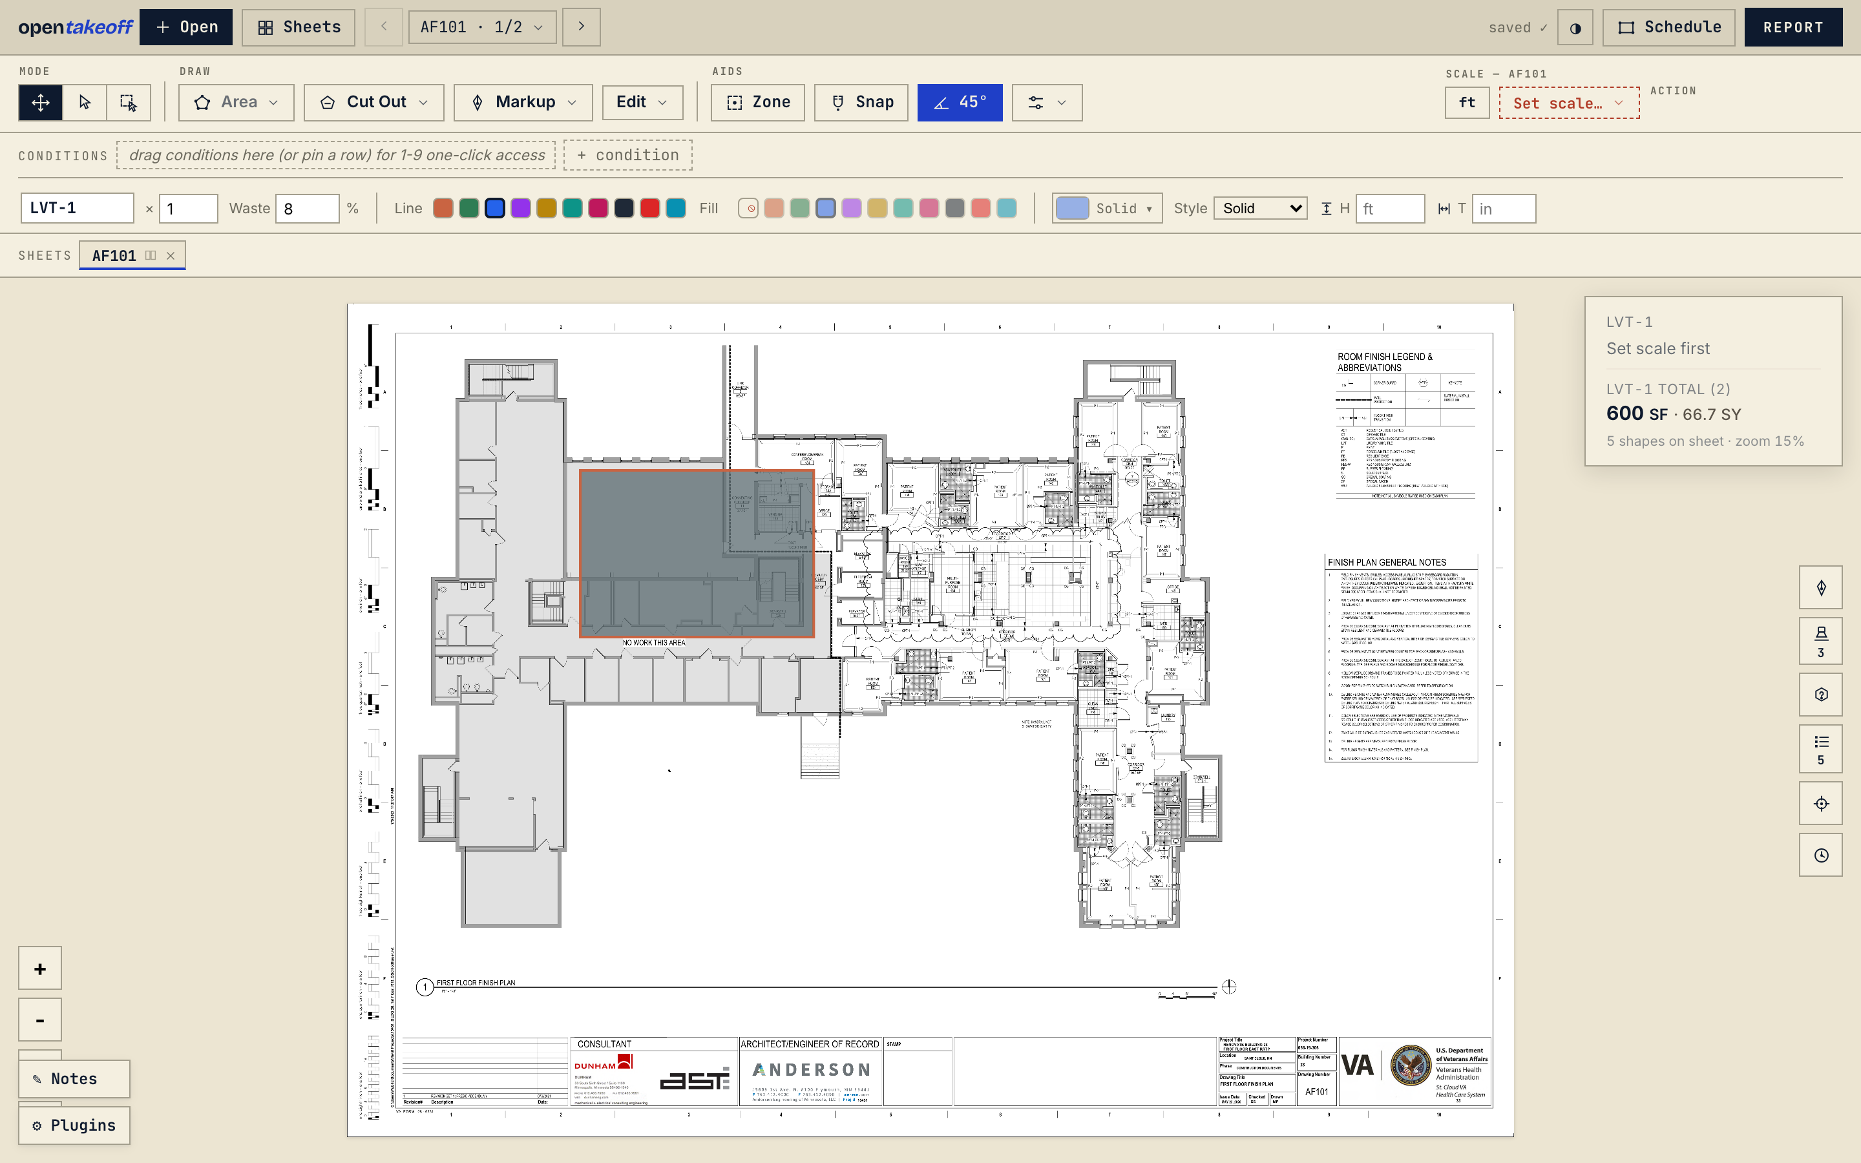Click the stamp sidebar icon labeled 3
The image size is (1861, 1163).
click(x=1821, y=641)
